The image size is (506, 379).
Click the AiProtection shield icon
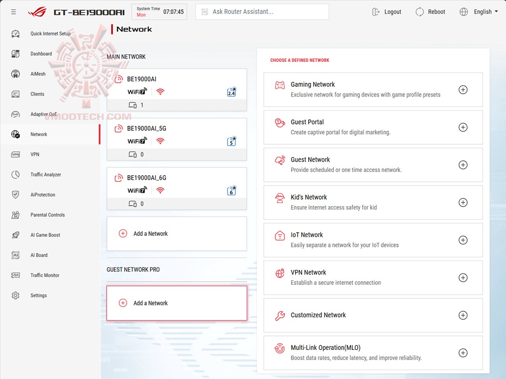coord(15,195)
